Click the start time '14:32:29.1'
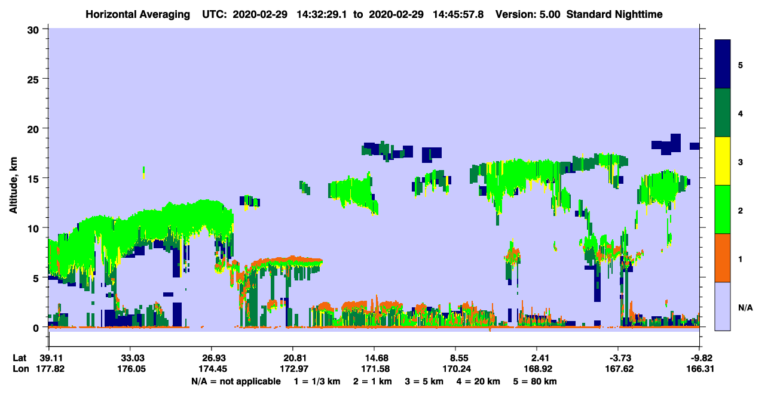Image resolution: width=777 pixels, height=398 pixels. pos(323,14)
